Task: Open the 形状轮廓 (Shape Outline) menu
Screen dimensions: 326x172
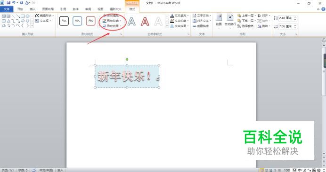Action: coord(112,21)
